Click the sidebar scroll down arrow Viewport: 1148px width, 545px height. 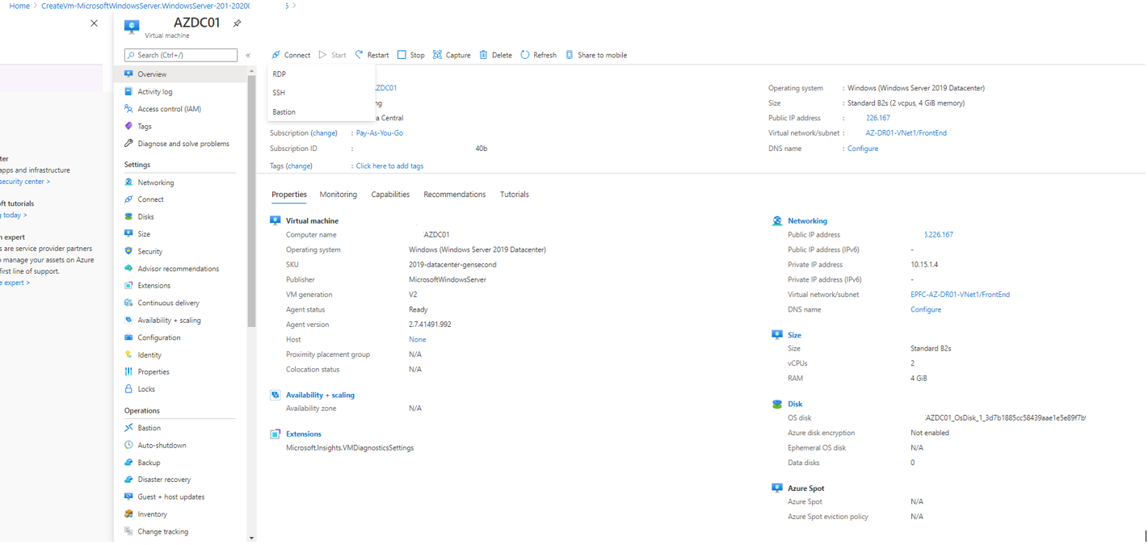coord(251,538)
